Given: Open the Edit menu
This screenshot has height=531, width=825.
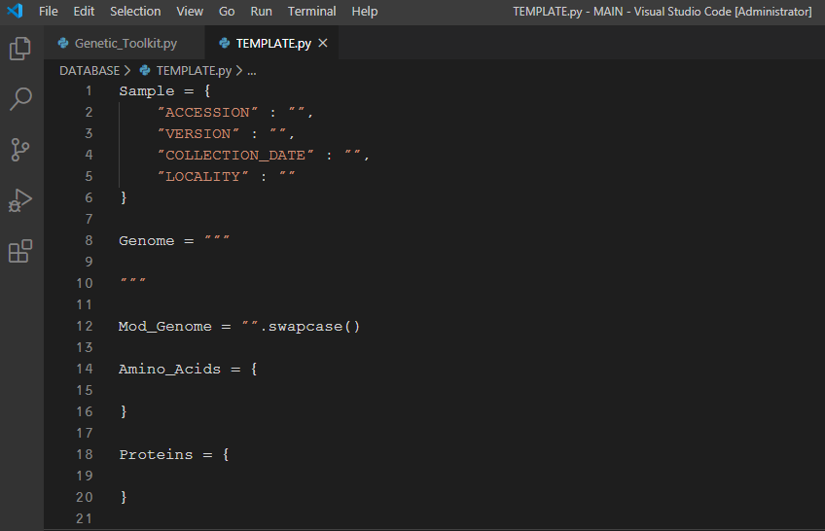Looking at the screenshot, I should click(x=84, y=11).
